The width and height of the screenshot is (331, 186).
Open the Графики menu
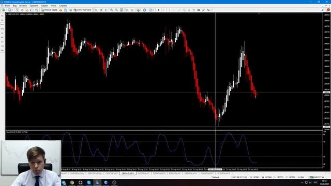[x=34, y=6]
